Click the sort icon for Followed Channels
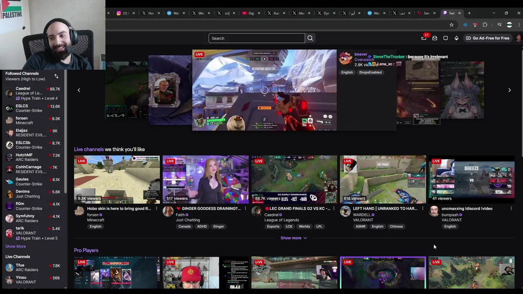Screen dimensions: 523x294 click(56, 76)
